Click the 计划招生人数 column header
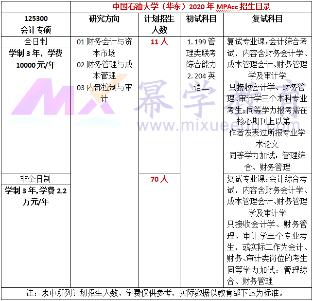313x301 pixels. pos(159,24)
